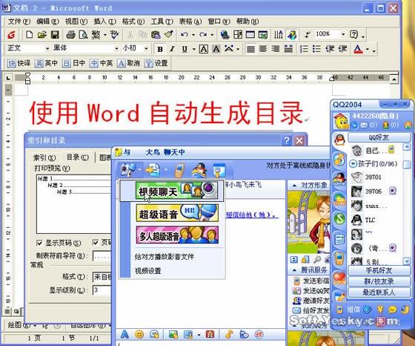Click the 显示级别(L) value field
Image resolution: width=415 pixels, height=346 pixels.
(102, 290)
